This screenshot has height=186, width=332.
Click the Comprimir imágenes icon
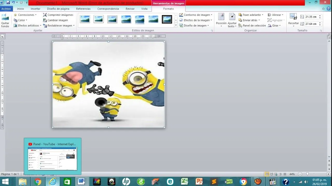(x=45, y=15)
